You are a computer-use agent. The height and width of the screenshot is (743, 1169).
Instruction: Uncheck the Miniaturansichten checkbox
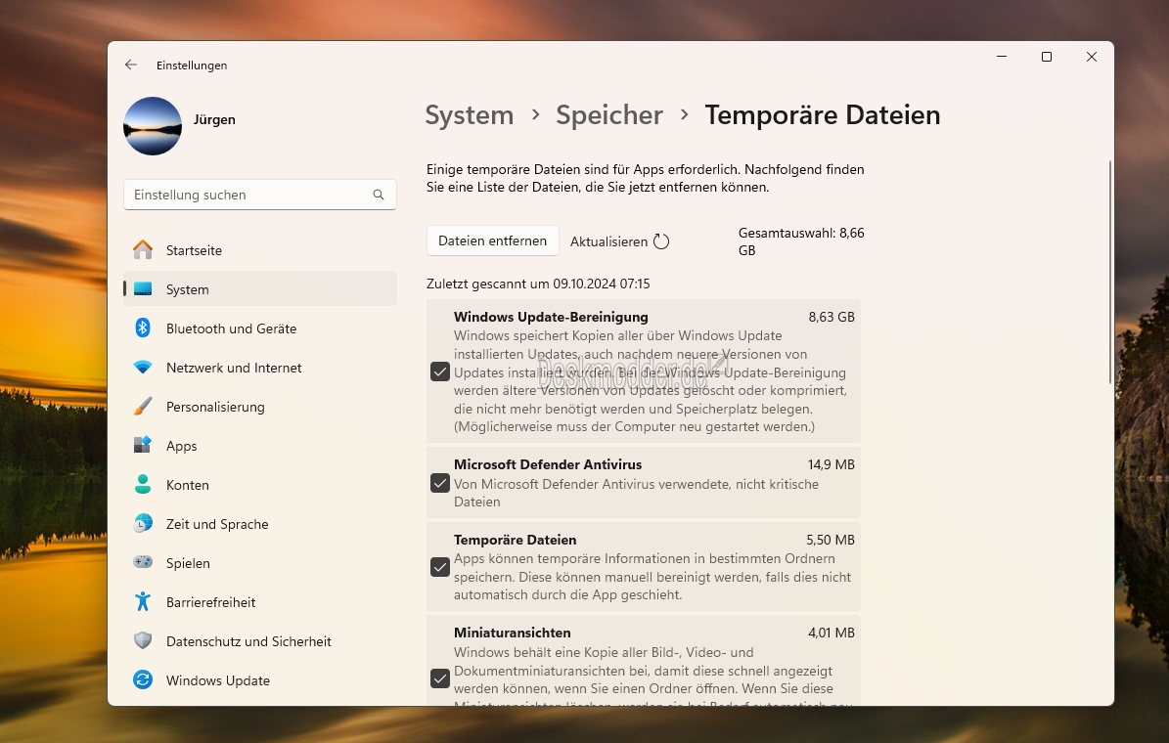click(x=440, y=678)
